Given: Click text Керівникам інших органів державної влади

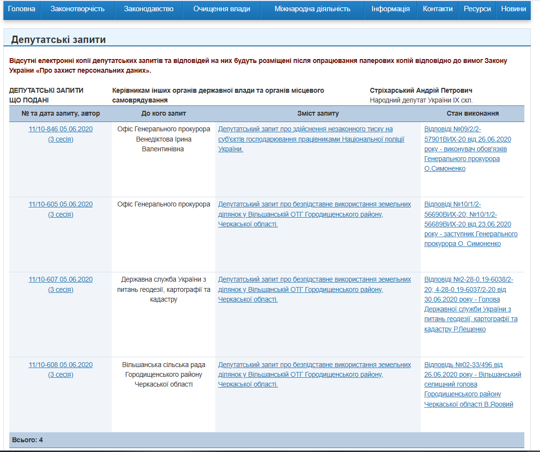Looking at the screenshot, I should (218, 95).
